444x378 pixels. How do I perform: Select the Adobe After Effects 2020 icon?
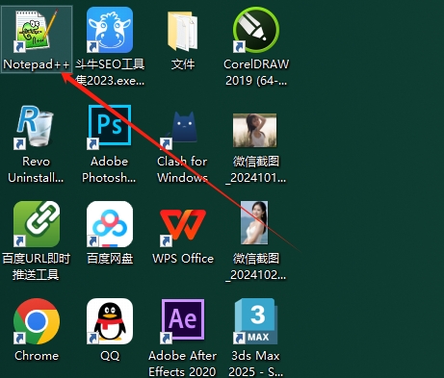[x=182, y=321]
